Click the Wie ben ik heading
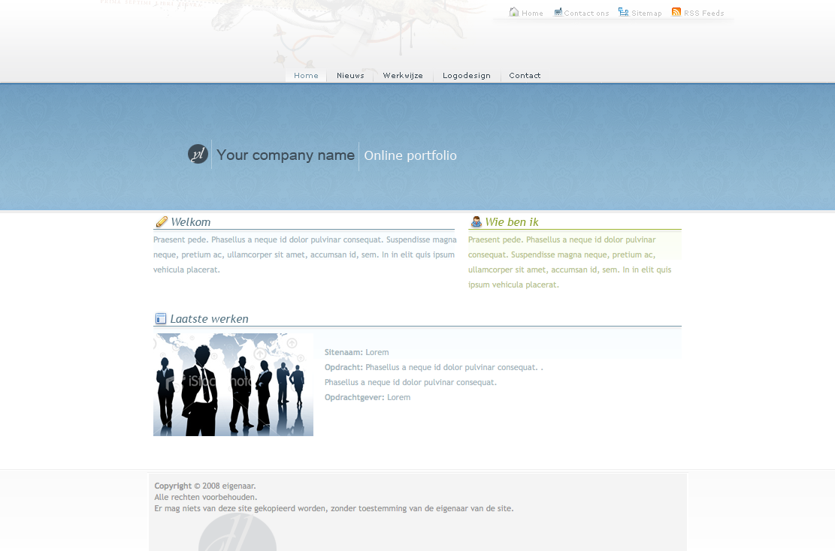Viewport: 835px width, 551px height. [512, 222]
